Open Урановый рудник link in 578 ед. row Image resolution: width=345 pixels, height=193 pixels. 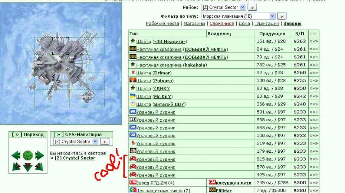coord(156,167)
